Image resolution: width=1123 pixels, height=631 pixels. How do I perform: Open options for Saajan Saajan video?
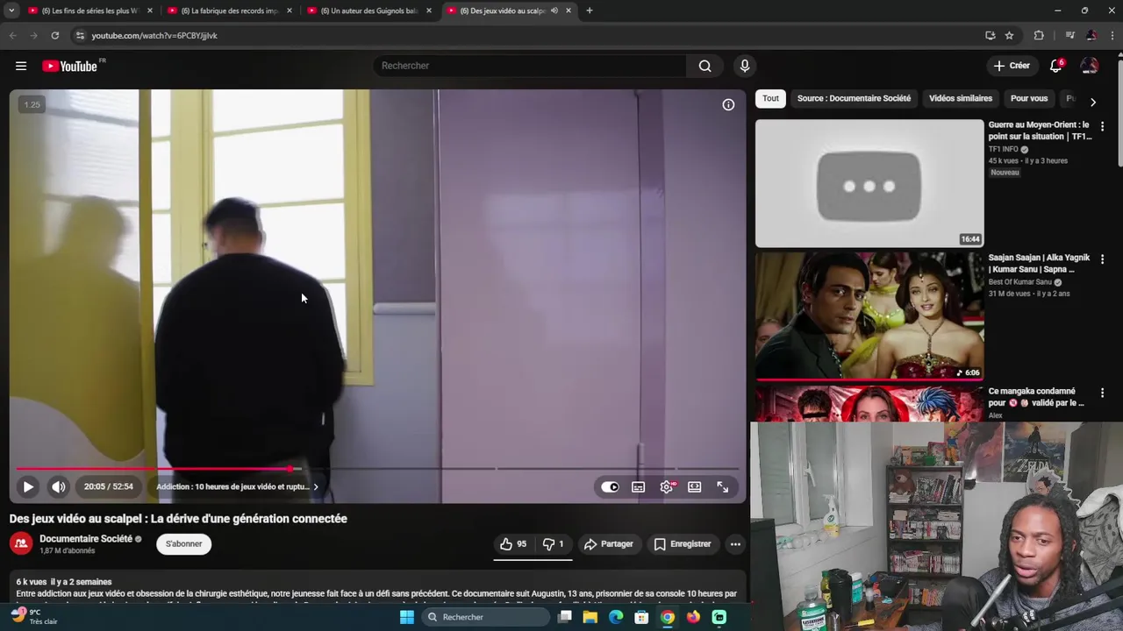click(1102, 259)
